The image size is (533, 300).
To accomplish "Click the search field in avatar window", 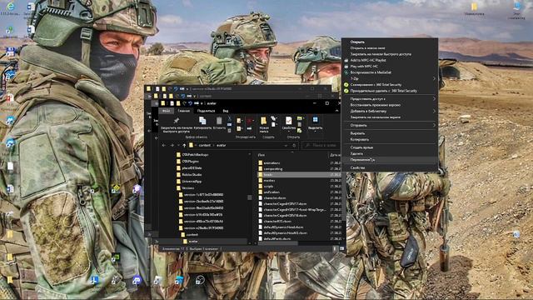I will click(x=321, y=145).
